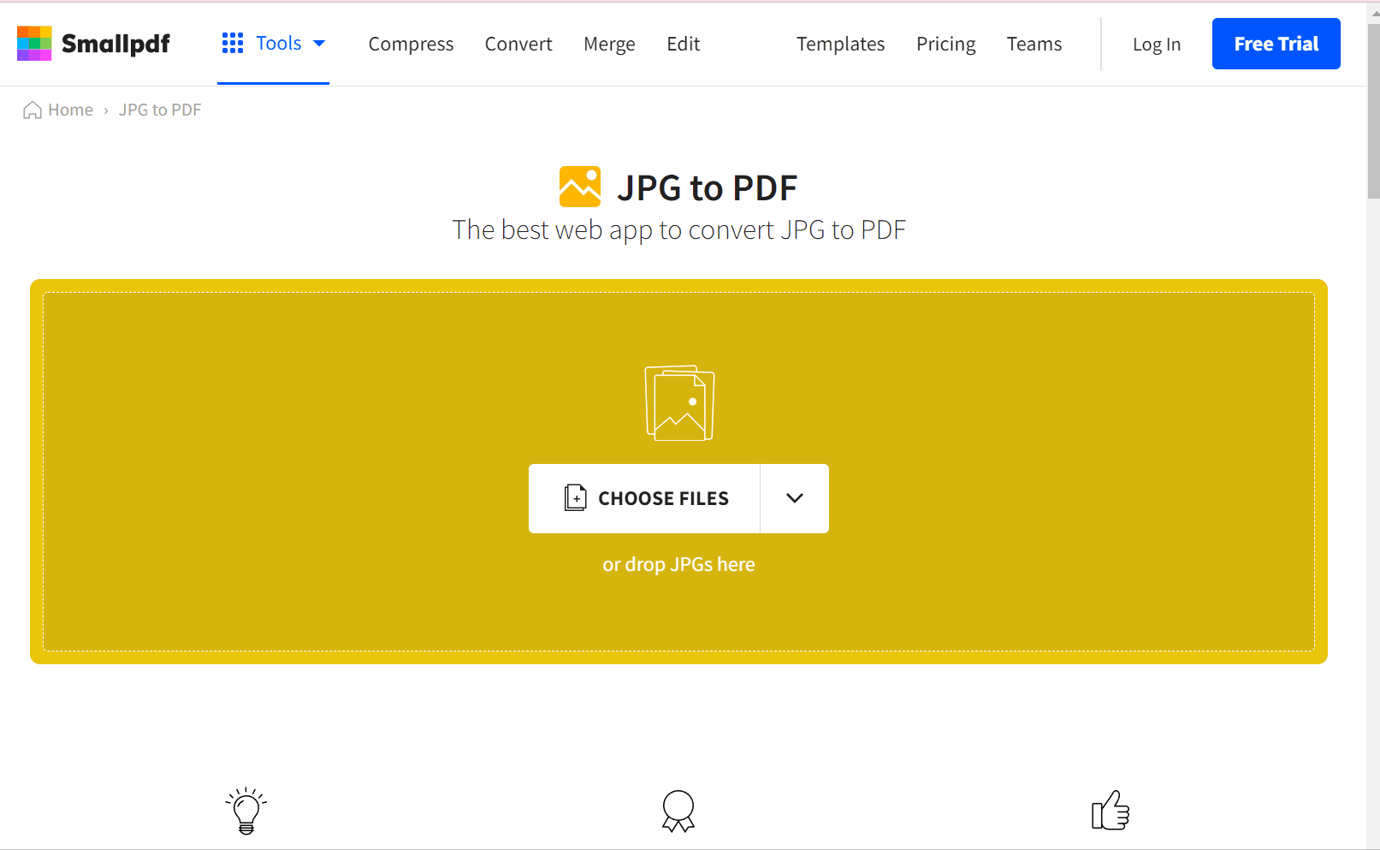Click the Log In link

pos(1156,44)
